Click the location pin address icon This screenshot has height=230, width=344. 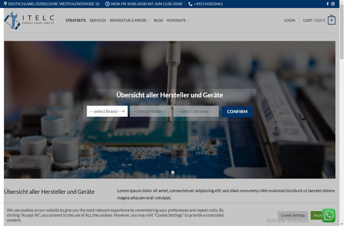tap(5, 4)
